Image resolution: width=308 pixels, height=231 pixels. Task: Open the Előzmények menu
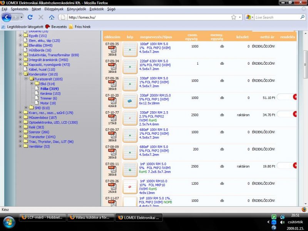point(54,9)
